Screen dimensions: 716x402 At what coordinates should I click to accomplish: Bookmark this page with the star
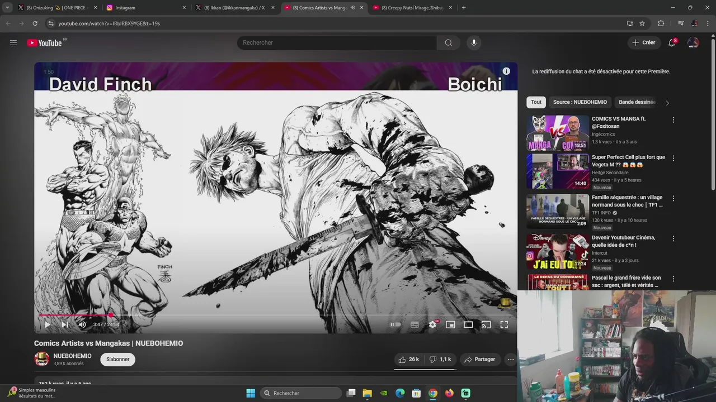tap(642, 23)
